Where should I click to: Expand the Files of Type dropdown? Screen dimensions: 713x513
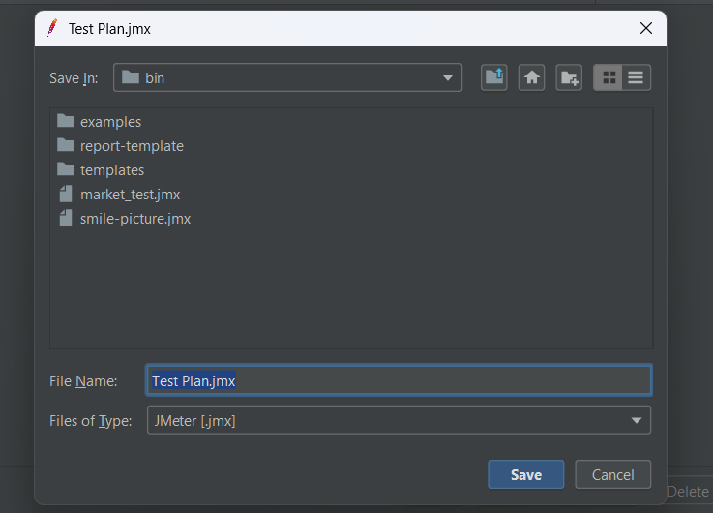[x=399, y=420]
